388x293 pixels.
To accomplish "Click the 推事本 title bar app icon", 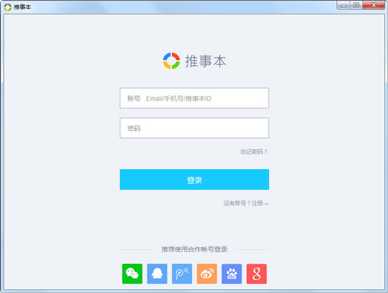I will point(8,7).
